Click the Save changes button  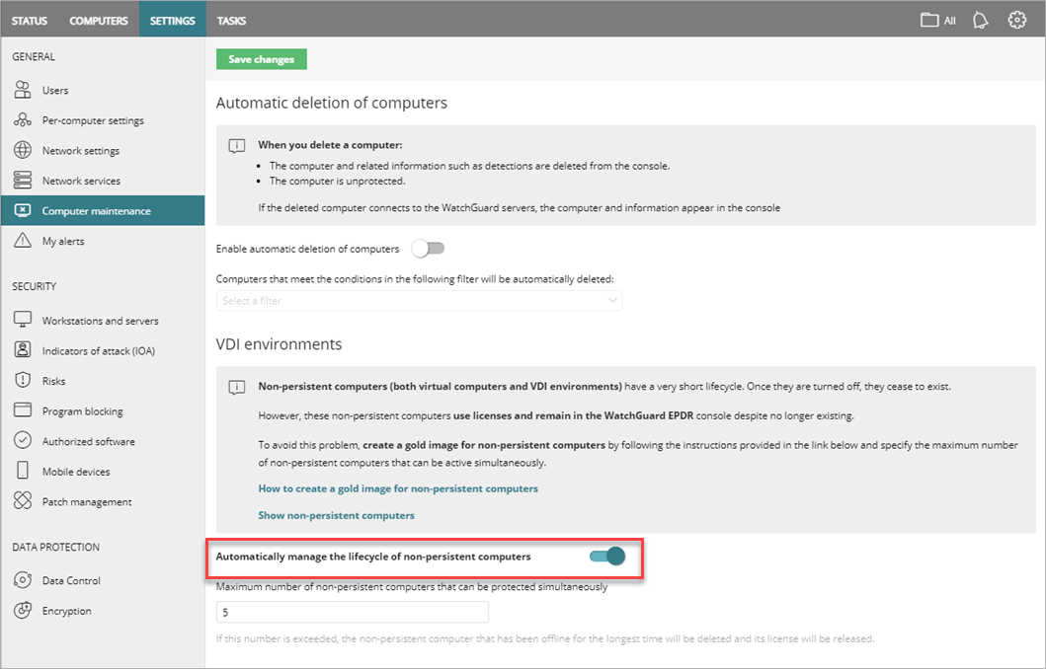coord(261,58)
